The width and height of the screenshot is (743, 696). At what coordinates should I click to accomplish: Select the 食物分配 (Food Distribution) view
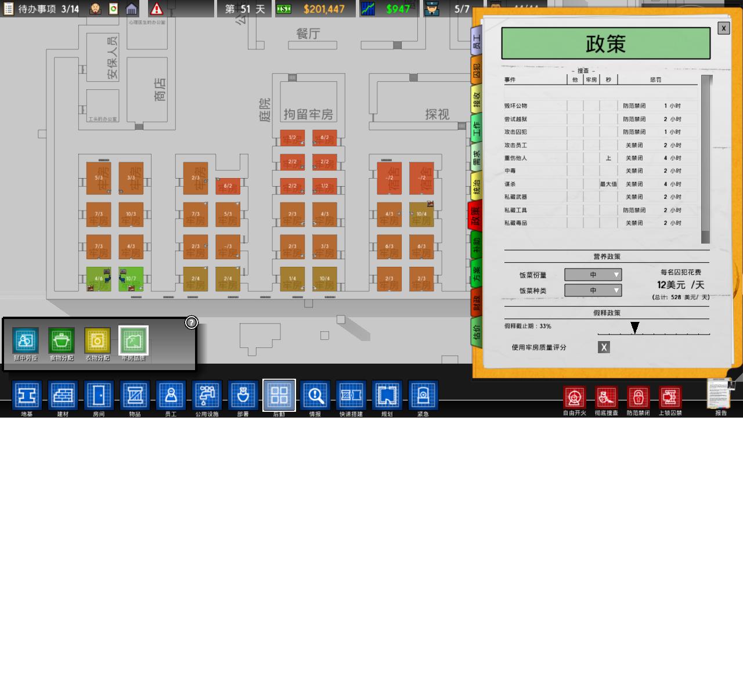click(62, 340)
